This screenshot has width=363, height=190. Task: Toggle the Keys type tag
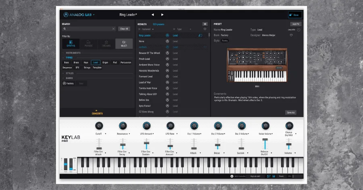(x=86, y=62)
